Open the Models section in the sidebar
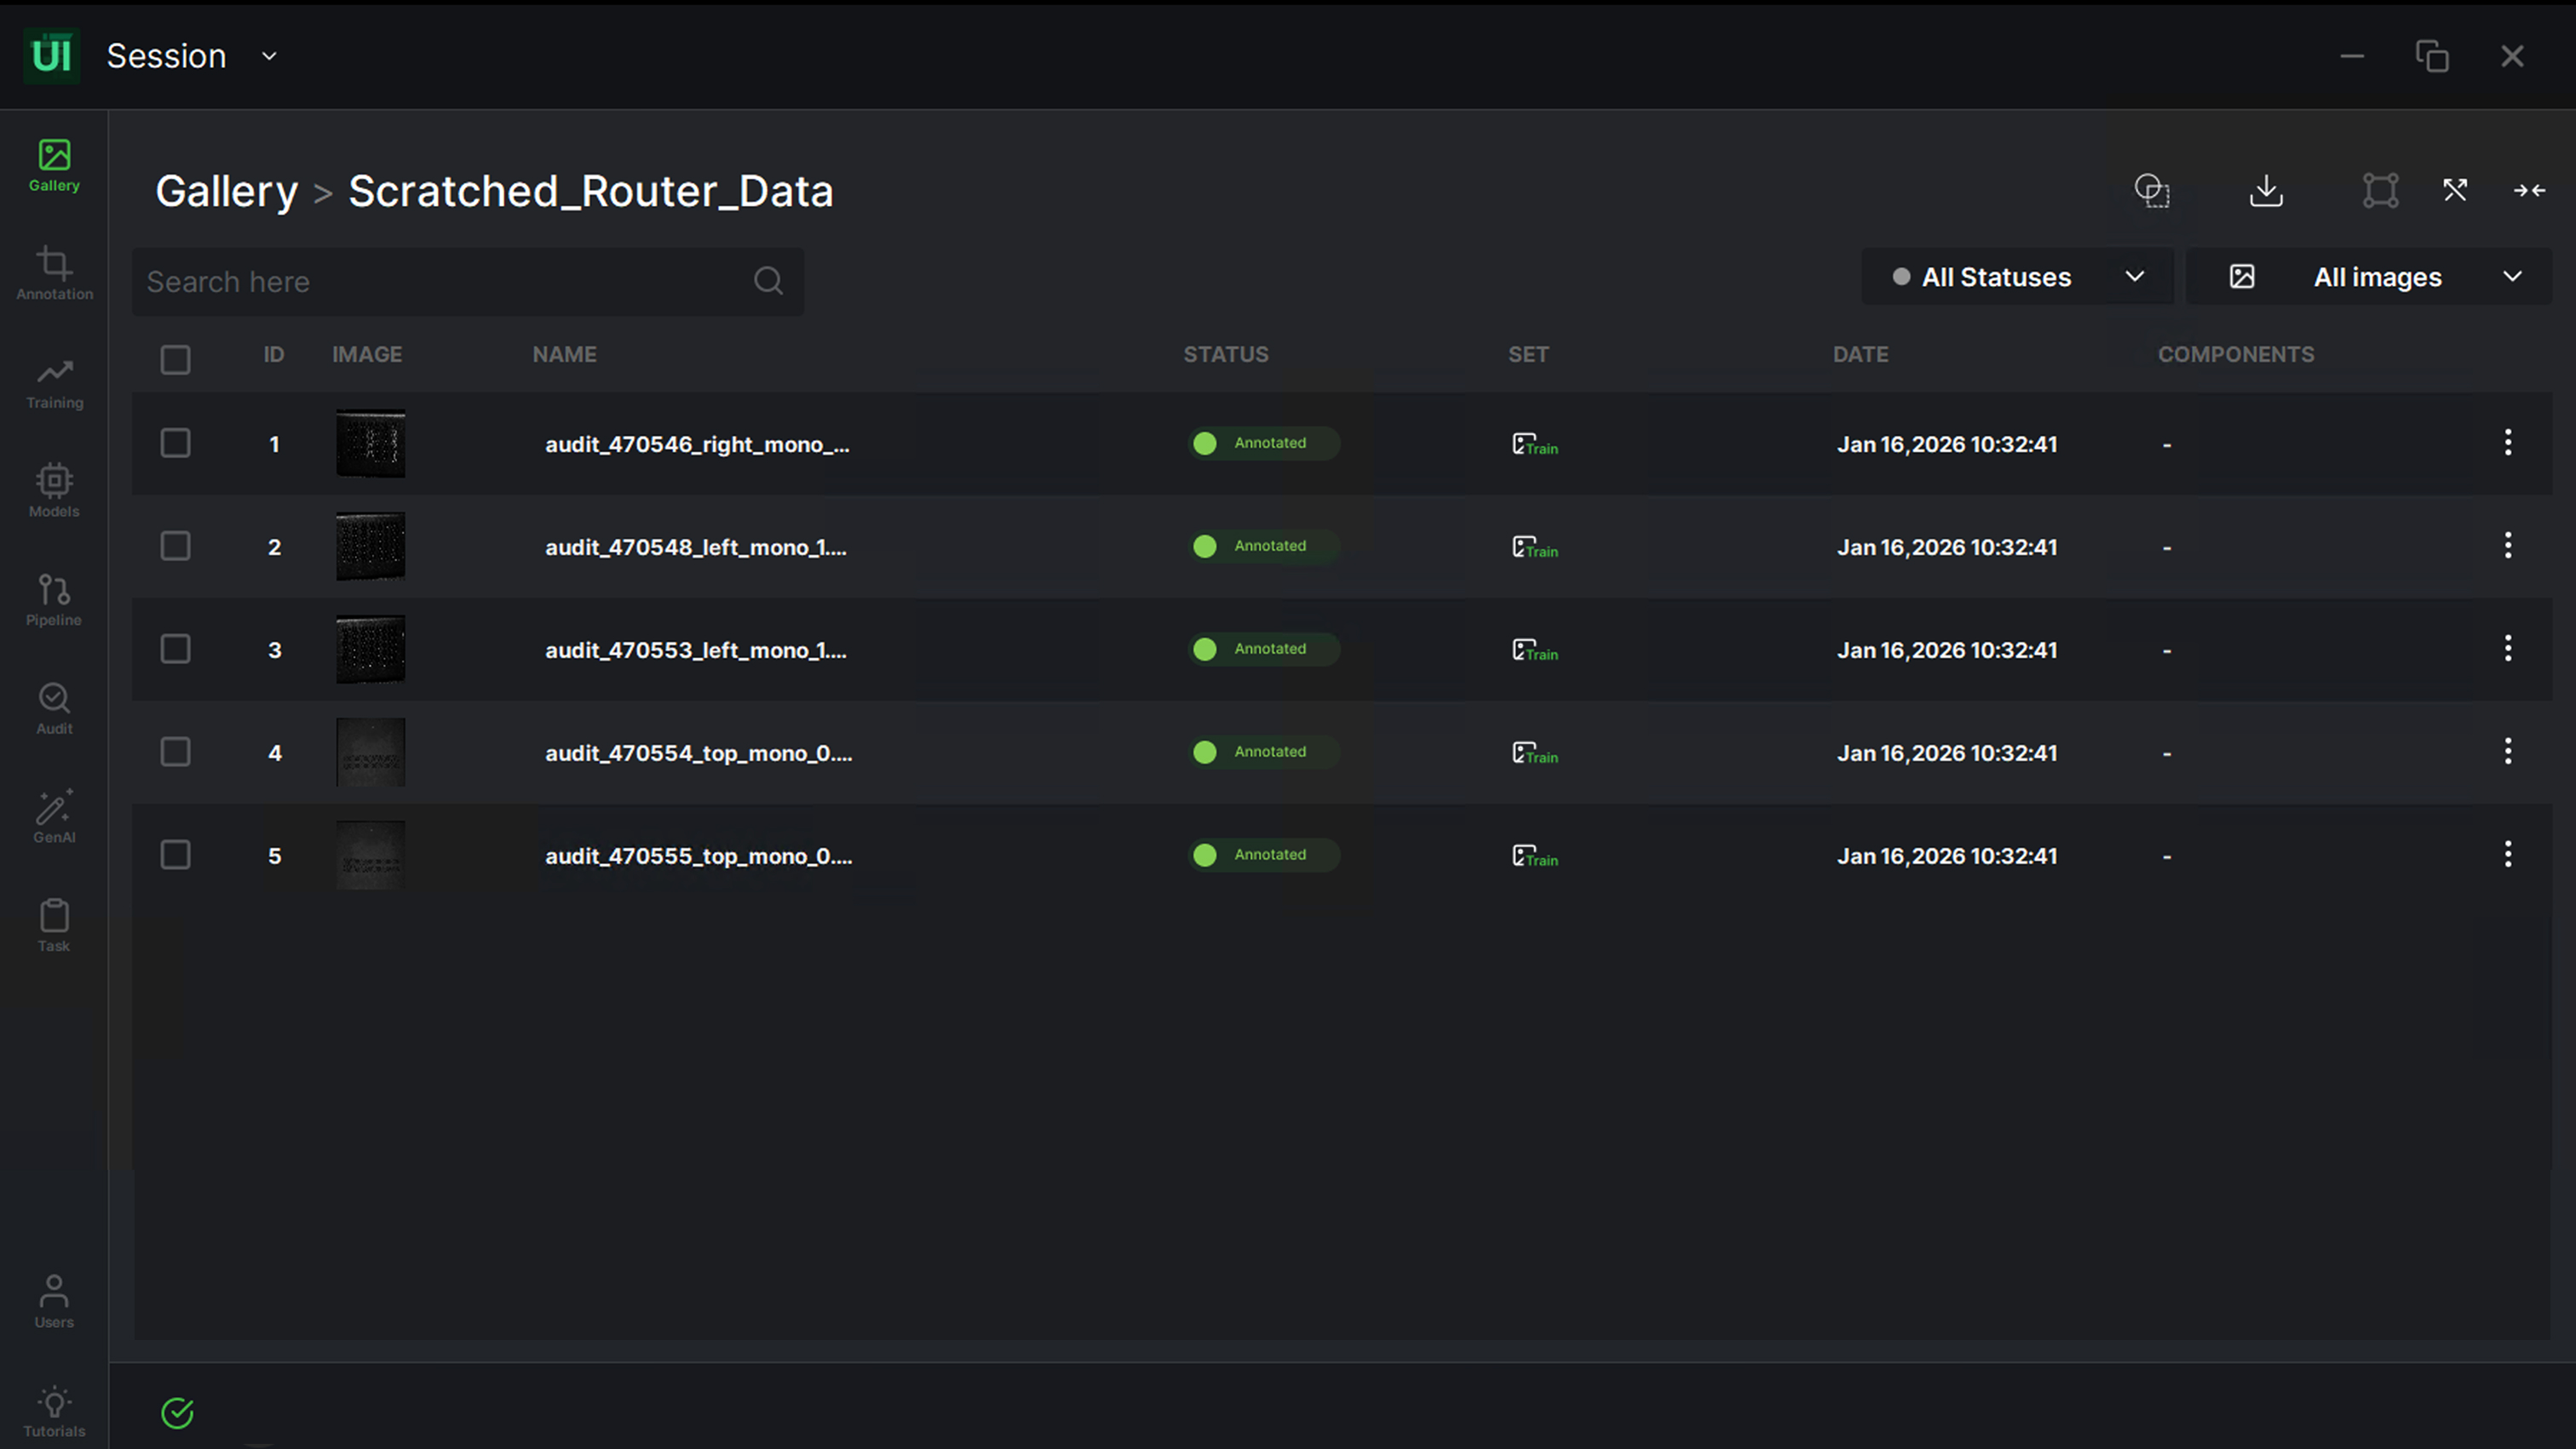The width and height of the screenshot is (2576, 1449). [54, 490]
